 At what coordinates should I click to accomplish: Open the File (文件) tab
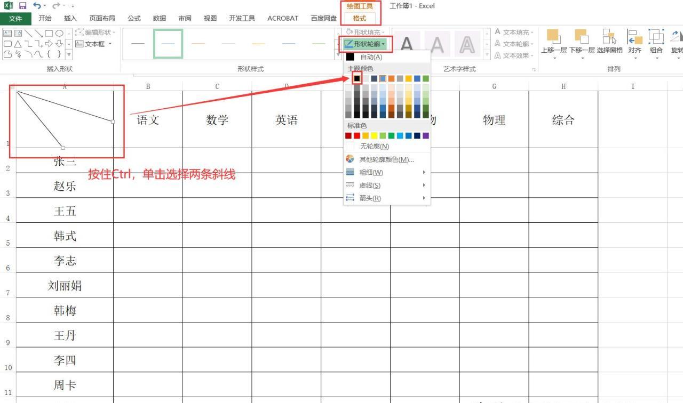click(15, 18)
